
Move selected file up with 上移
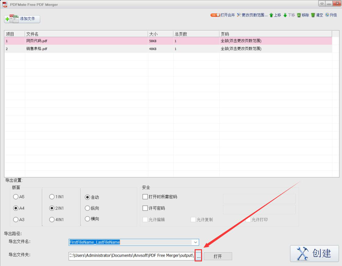(275, 15)
